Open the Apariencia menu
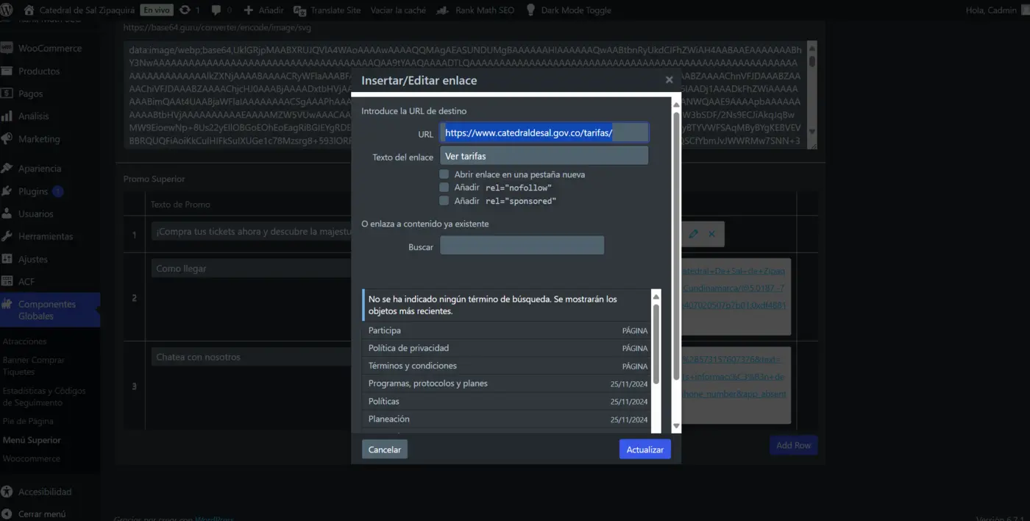Viewport: 1030px width, 521px height. [x=40, y=169]
